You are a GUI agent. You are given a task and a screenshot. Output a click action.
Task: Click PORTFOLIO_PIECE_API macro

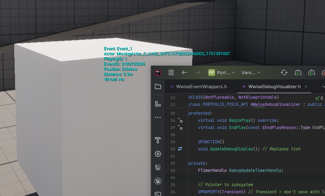(x=225, y=104)
